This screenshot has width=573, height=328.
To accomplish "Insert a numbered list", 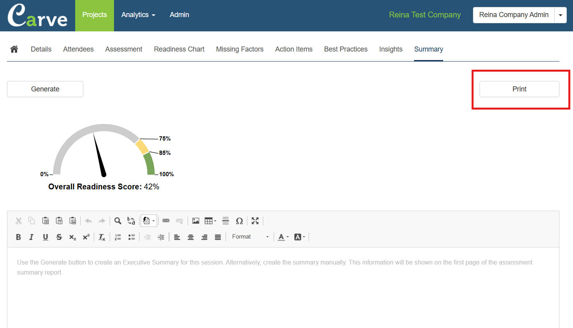I will [x=118, y=237].
